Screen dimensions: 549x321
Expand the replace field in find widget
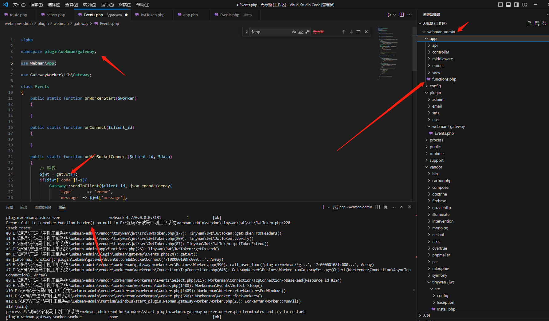pos(246,32)
